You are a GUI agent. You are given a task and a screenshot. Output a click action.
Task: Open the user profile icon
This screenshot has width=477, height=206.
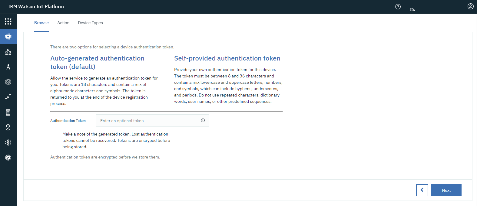click(470, 6)
